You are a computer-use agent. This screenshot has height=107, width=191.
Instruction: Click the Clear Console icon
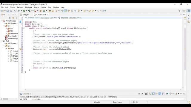point(150,94)
